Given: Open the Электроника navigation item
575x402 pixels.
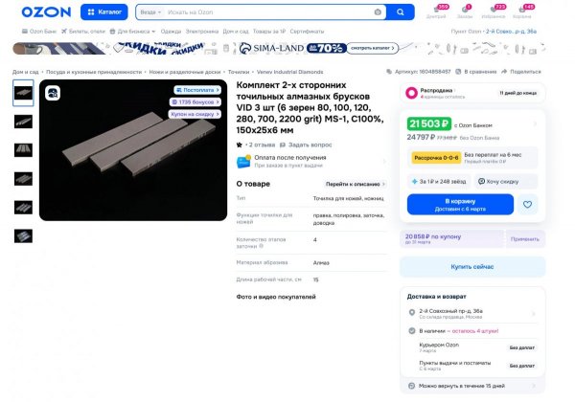Looking at the screenshot, I should coord(201,32).
